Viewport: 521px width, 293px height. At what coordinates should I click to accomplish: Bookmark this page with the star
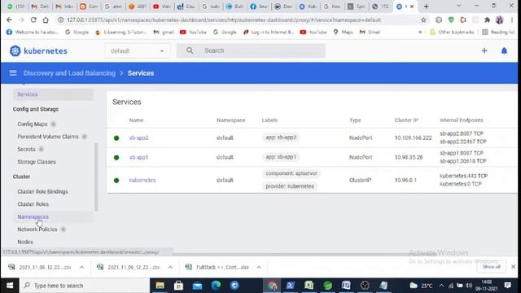[x=423, y=20]
